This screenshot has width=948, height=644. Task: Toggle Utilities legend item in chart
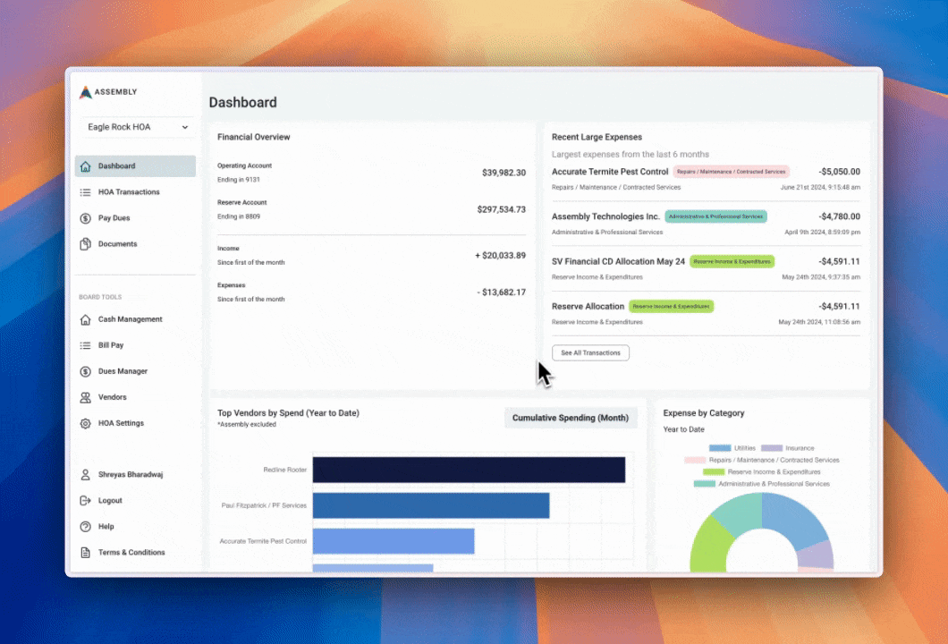click(x=732, y=448)
